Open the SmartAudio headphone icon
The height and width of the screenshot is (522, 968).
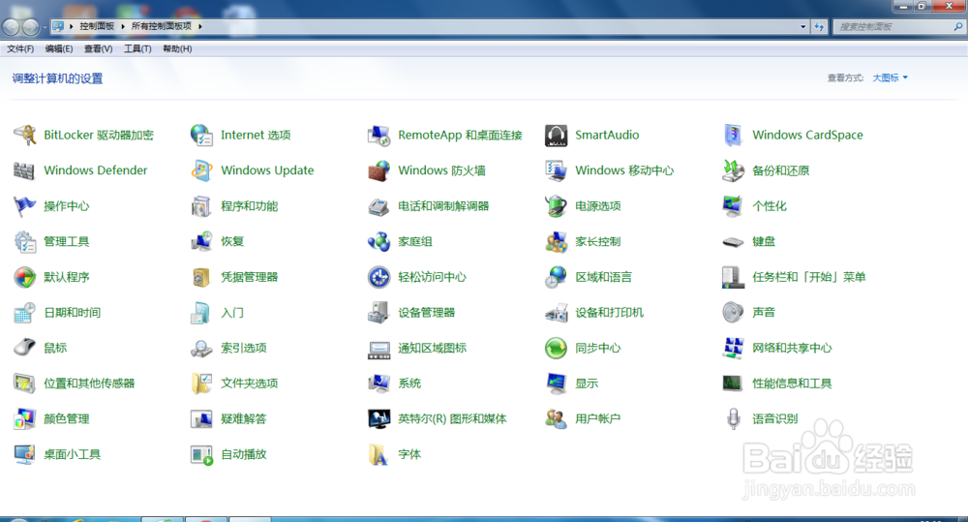click(x=556, y=135)
